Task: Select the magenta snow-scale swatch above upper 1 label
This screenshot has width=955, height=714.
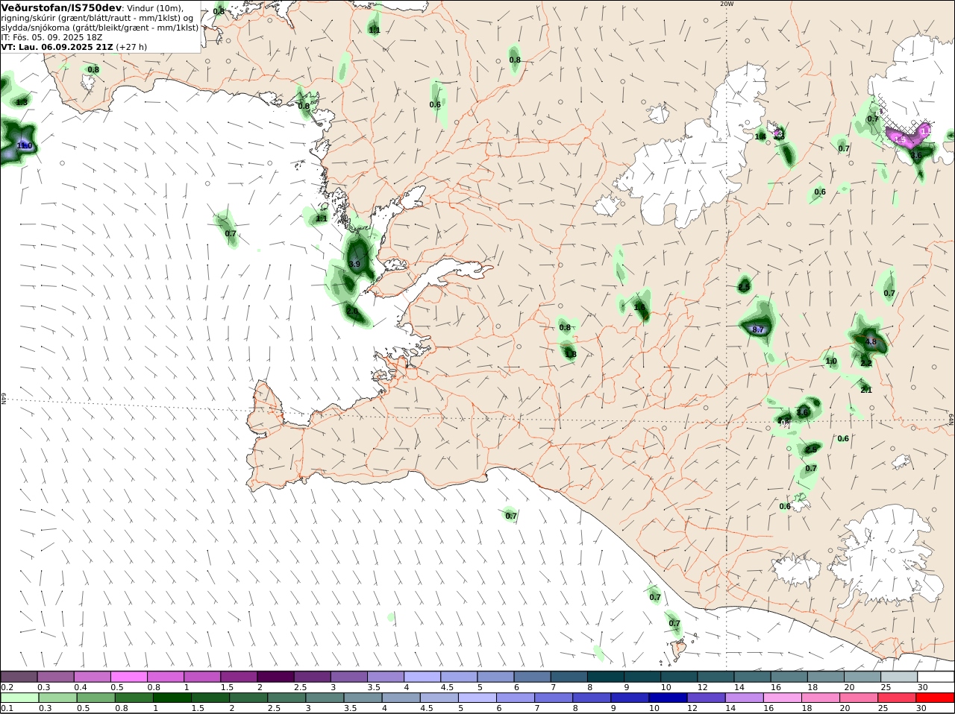Action: [201, 677]
